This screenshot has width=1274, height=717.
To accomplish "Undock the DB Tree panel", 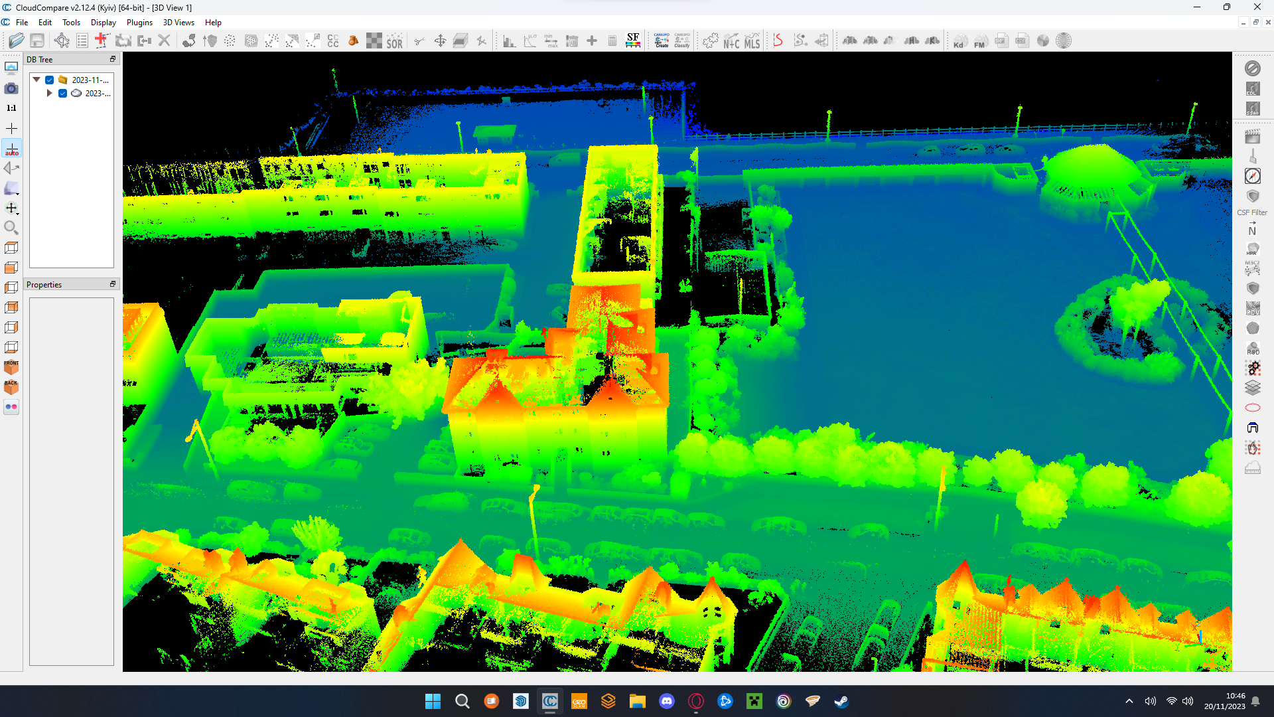I will pyautogui.click(x=113, y=59).
